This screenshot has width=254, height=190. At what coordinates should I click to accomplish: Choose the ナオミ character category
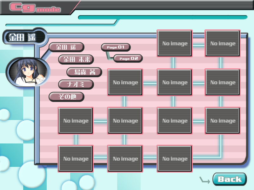pyautogui.click(x=76, y=84)
